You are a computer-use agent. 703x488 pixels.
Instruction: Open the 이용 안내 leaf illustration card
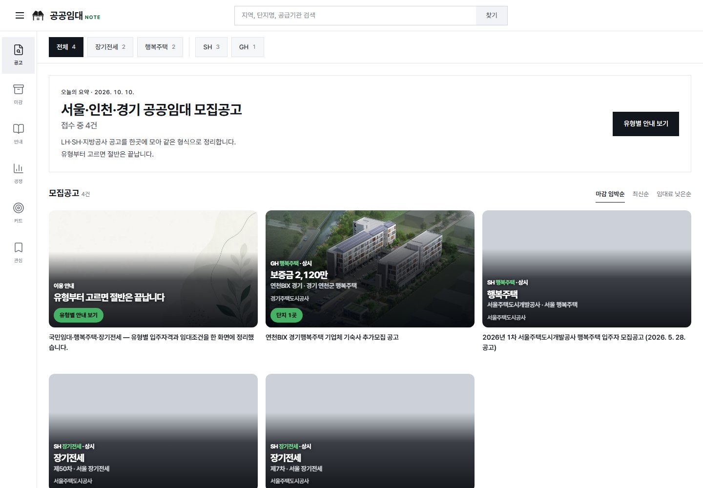pos(153,269)
